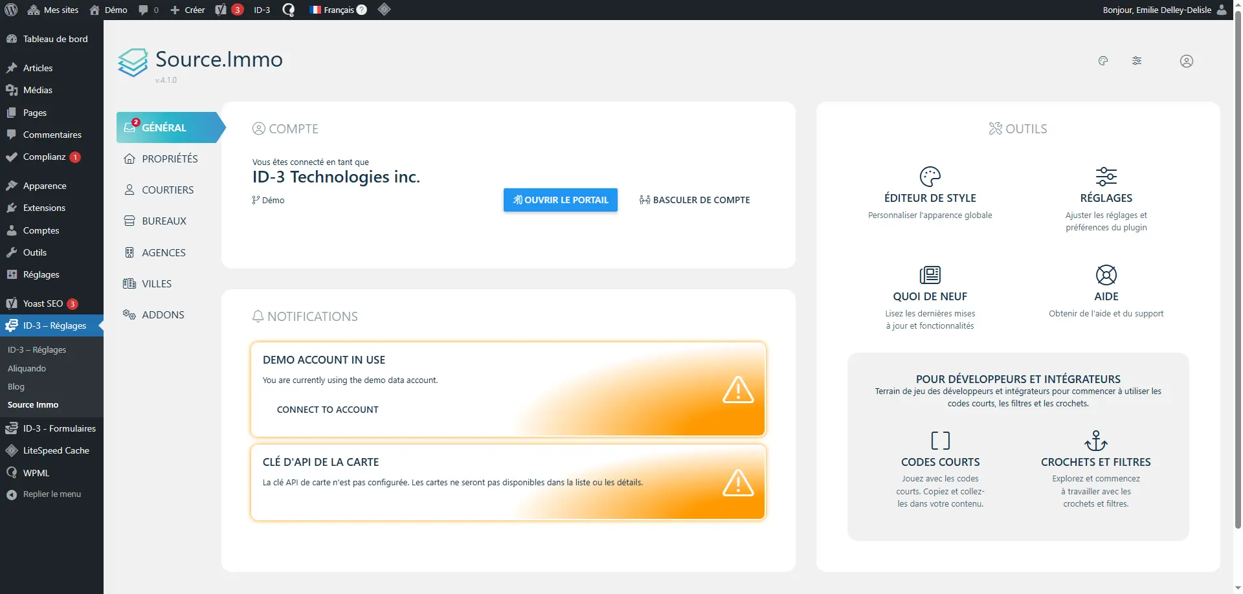This screenshot has width=1243, height=594.
Task: Open the LiteSpeed Cache admin bar icon
Action: coord(384,10)
